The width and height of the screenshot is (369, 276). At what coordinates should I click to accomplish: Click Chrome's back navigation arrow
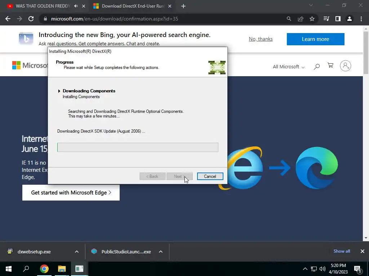pos(8,19)
